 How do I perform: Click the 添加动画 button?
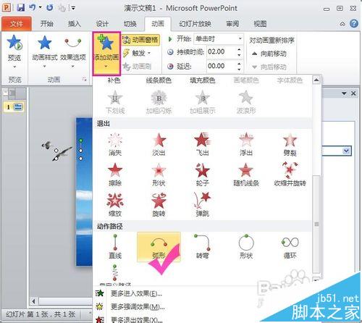[106, 54]
